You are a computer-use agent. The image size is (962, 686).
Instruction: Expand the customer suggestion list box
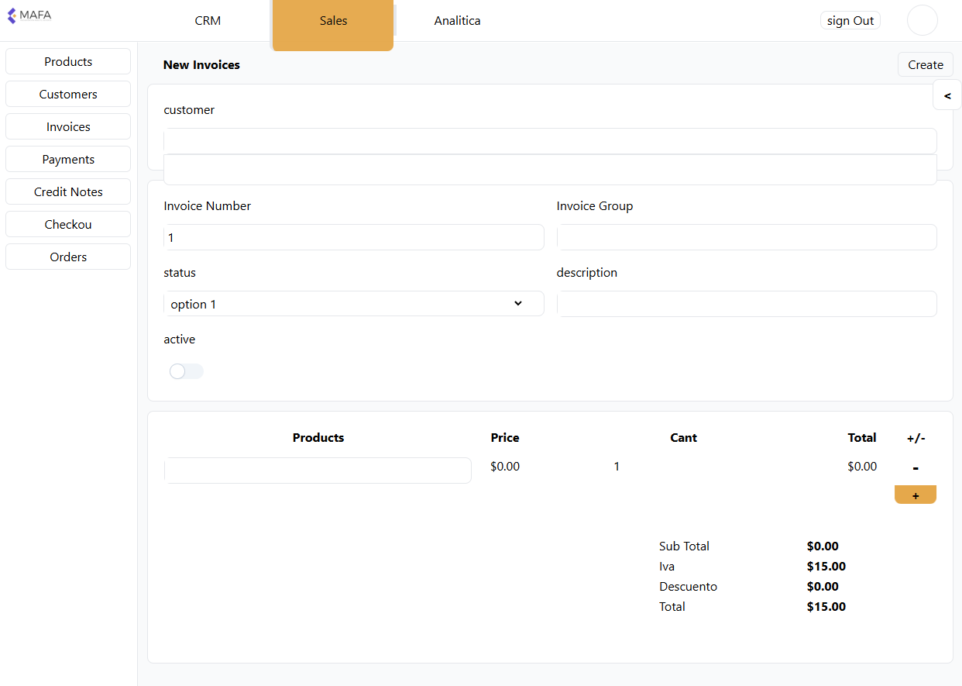coord(550,170)
